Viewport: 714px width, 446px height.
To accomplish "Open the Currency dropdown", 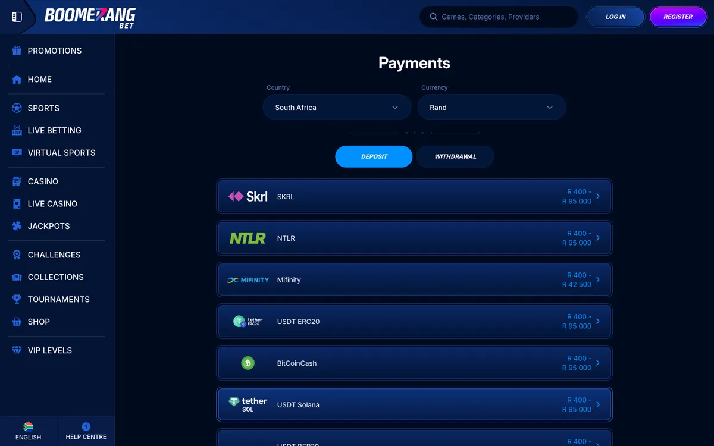I will tap(491, 108).
